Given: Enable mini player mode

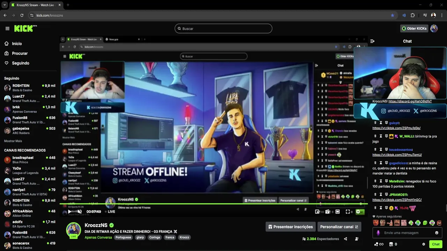Looking at the screenshot, I should click(317, 212).
